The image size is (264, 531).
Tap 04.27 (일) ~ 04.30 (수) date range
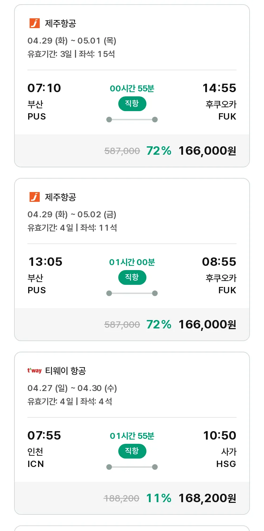coord(72,388)
